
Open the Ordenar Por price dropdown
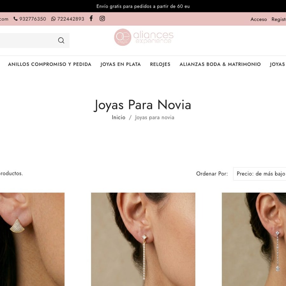coord(260,174)
